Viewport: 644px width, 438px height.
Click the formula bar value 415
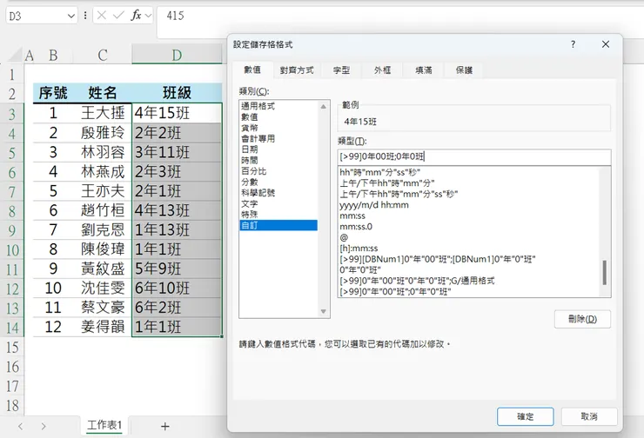[x=176, y=16]
